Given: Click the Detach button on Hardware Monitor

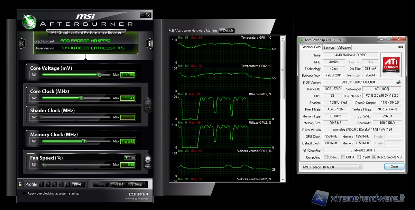Looking at the screenshot, I should pos(227,31).
